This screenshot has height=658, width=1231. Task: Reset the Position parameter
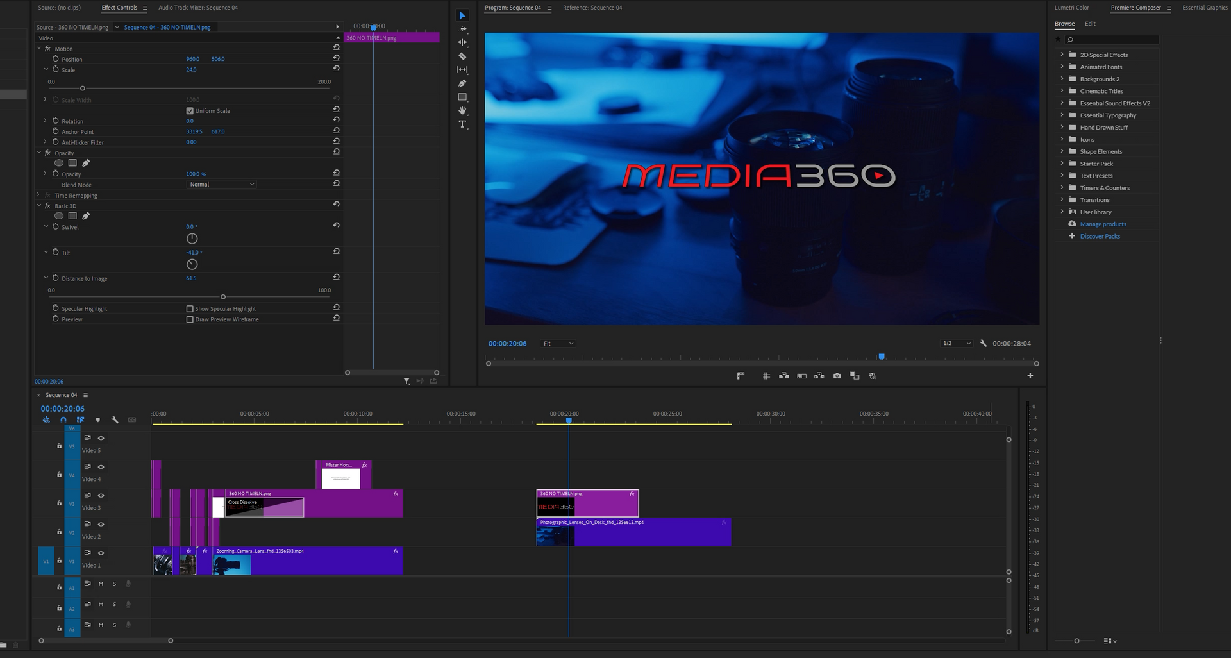336,58
